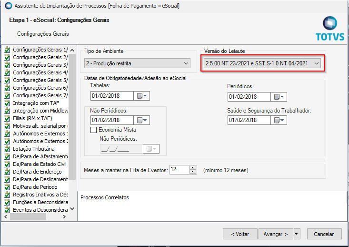Enable the Economia Mista checkbox
349x247 pixels.
[x=93, y=130]
